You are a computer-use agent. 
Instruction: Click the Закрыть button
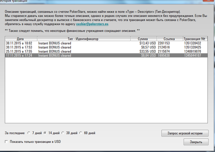tap(196, 142)
